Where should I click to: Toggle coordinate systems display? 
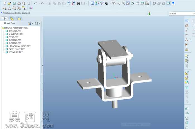[x=19, y=8]
